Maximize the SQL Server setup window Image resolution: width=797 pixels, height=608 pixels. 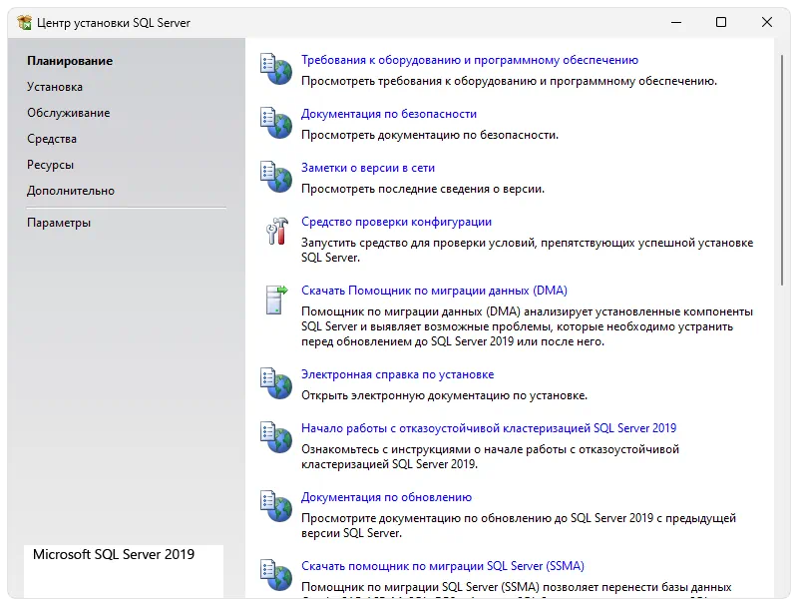(721, 22)
